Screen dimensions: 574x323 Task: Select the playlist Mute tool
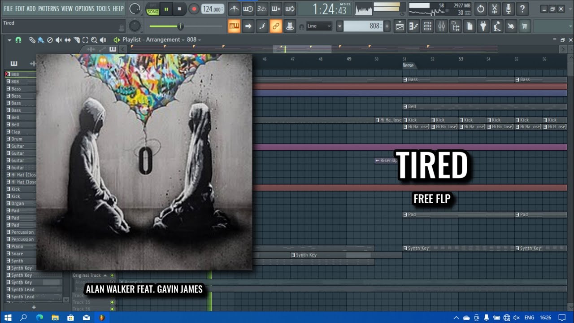[x=59, y=40]
